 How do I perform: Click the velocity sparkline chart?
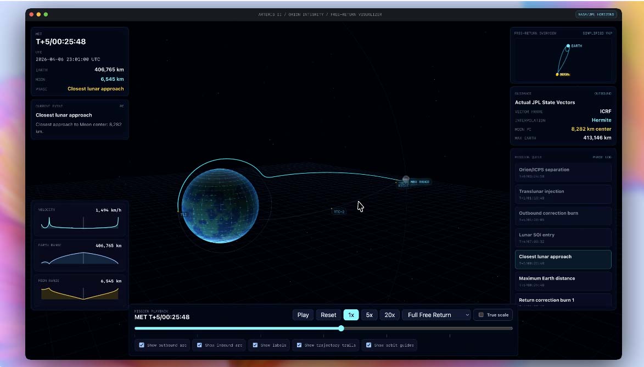(x=80, y=223)
